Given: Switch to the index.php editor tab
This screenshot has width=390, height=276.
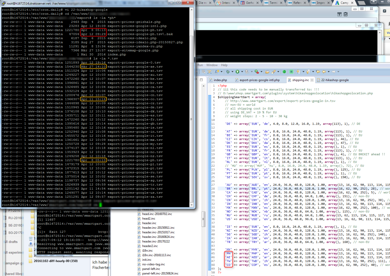Looking at the screenshot, I should pos(220,80).
